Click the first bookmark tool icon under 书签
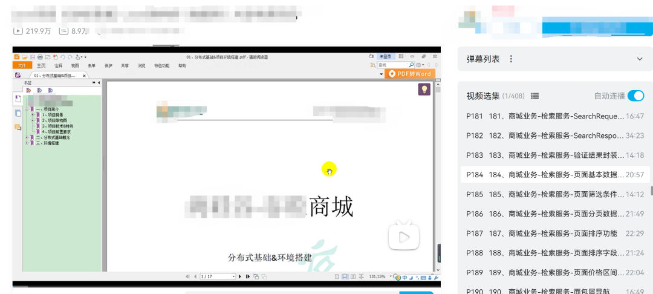Viewport: 653px width, 294px height. pos(29,90)
